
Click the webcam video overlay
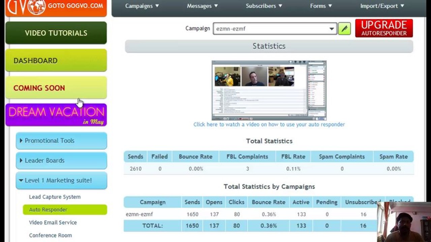pyautogui.click(x=404, y=222)
